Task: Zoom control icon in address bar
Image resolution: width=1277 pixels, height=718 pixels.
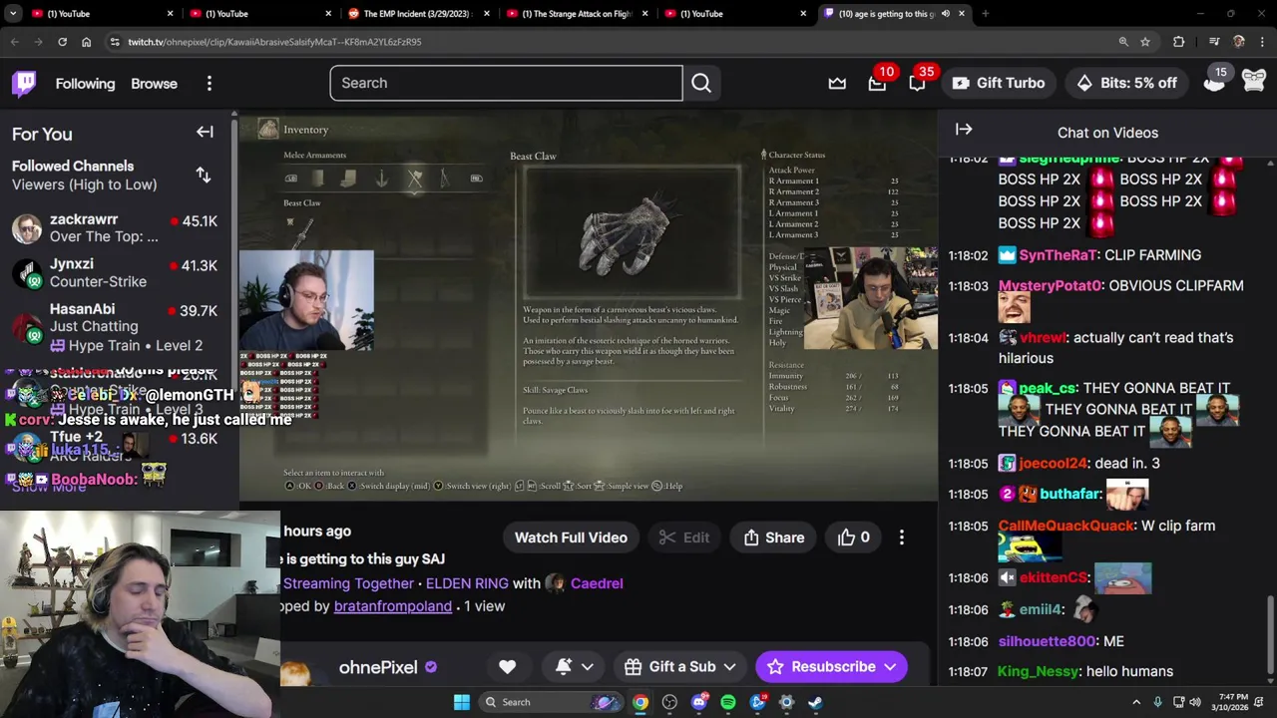Action: tap(1123, 42)
